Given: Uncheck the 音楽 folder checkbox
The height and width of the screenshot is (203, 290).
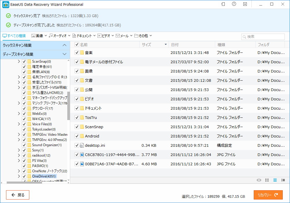Looking at the screenshot, I should point(77,52).
